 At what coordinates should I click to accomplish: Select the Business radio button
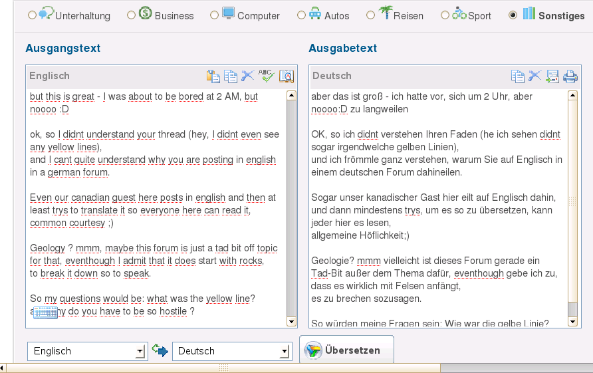[131, 15]
